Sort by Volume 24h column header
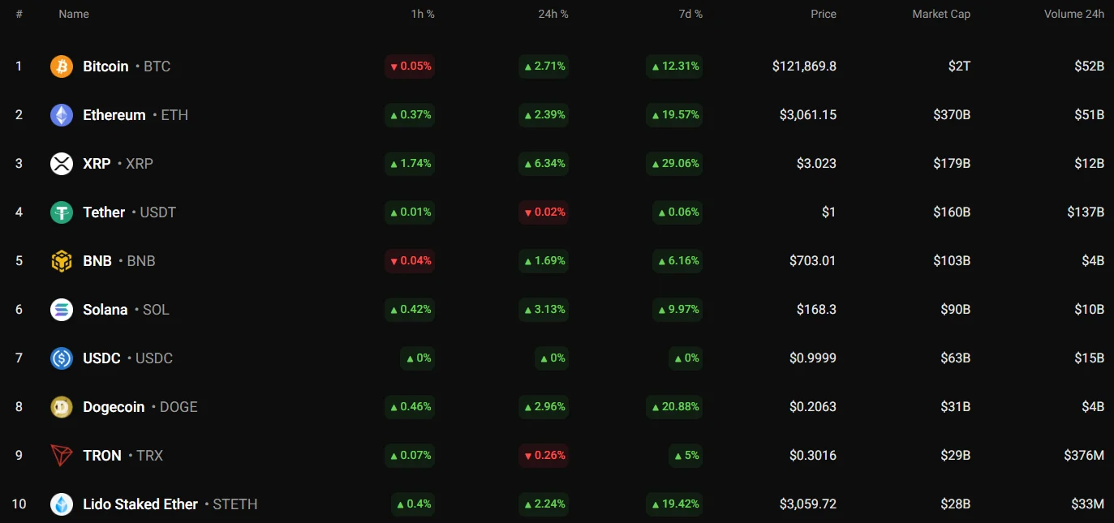The image size is (1114, 523). 1073,14
